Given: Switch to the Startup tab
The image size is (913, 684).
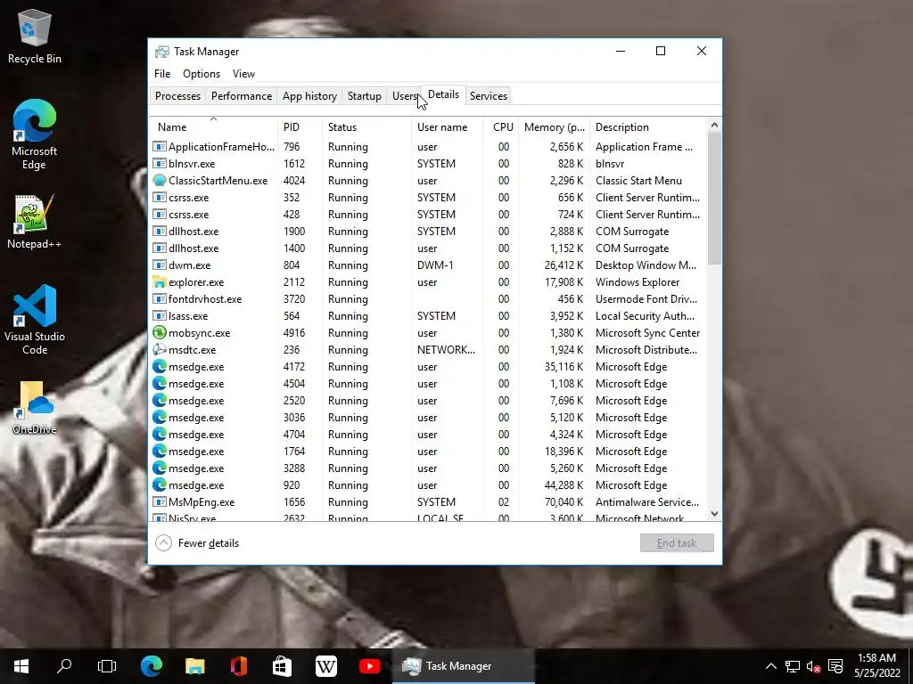Looking at the screenshot, I should tap(365, 96).
